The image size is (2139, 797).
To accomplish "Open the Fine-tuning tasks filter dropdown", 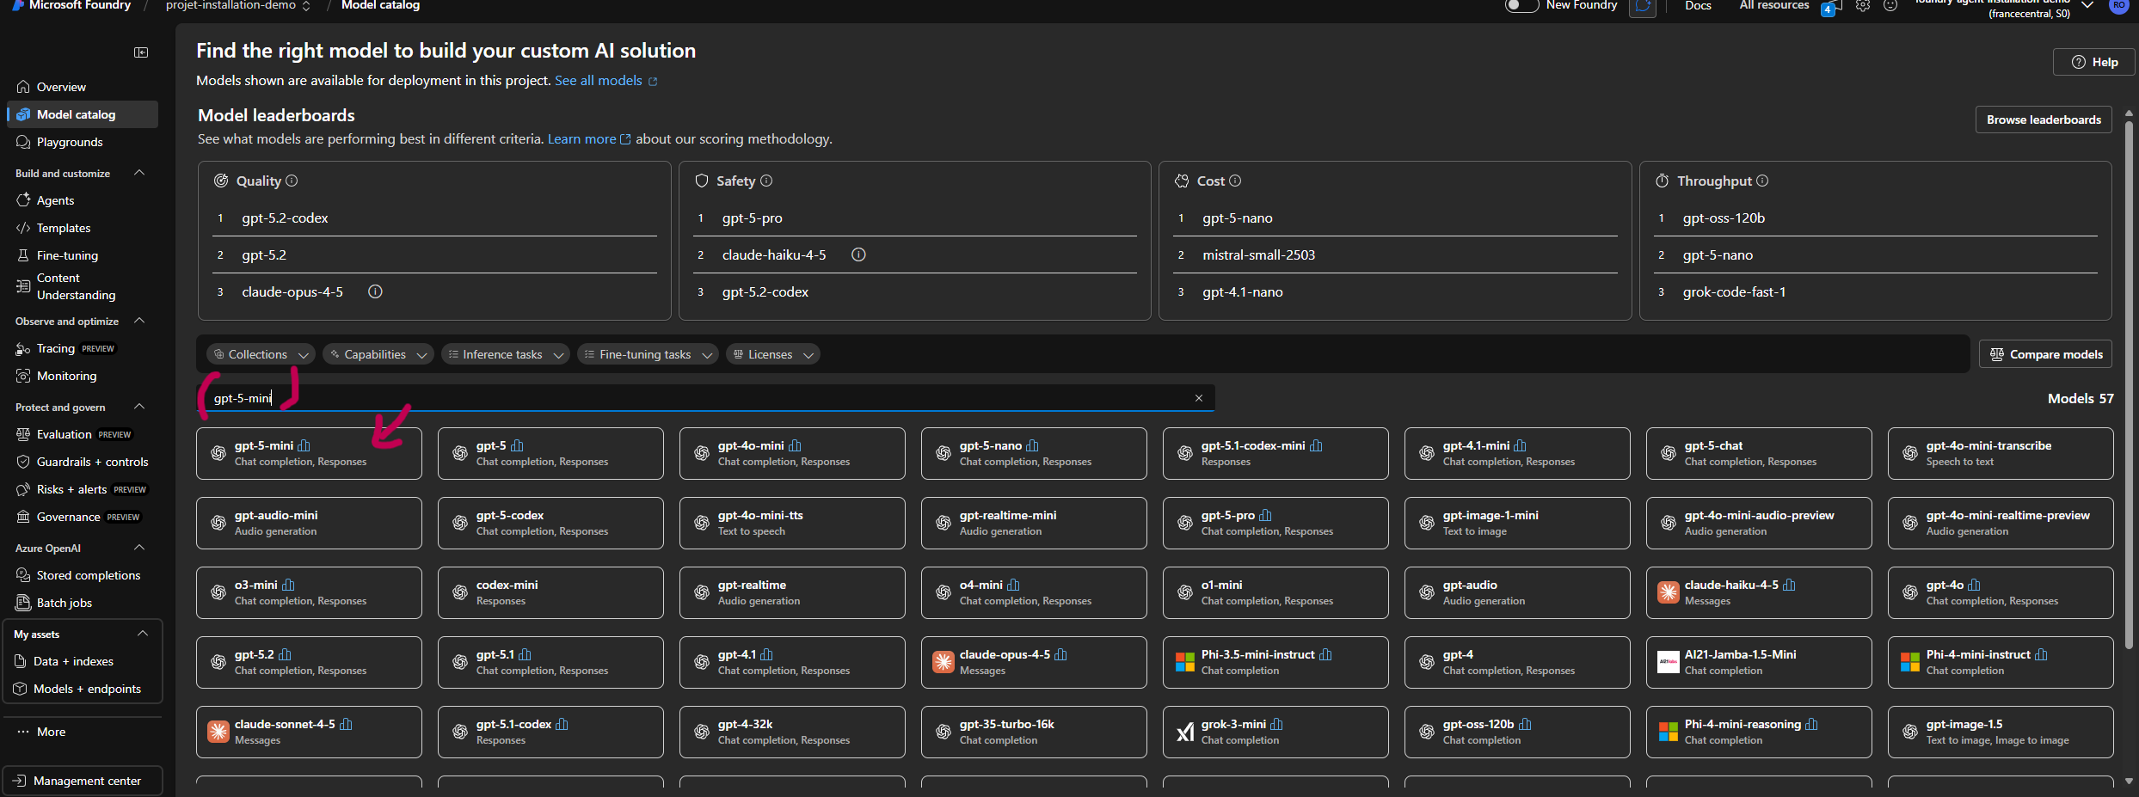I will click(648, 354).
